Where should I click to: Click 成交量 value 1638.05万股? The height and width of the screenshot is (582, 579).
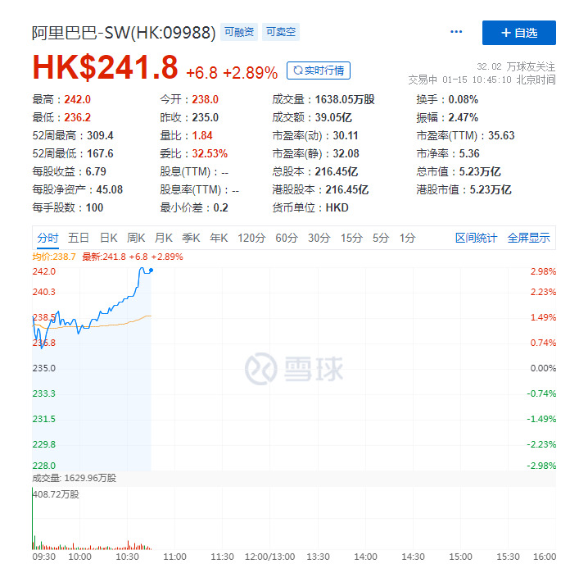[x=345, y=99]
